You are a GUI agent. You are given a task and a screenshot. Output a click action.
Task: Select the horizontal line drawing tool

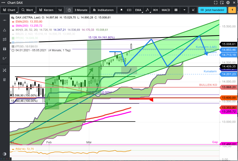coord(5,20)
